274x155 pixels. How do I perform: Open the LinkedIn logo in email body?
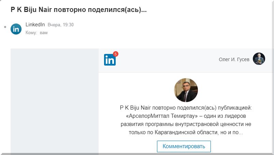pos(110,60)
